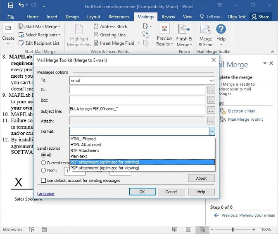Open the Rules dropdown in Write & Insert Fields
This screenshot has width=278, height=234.
pos(147,26)
